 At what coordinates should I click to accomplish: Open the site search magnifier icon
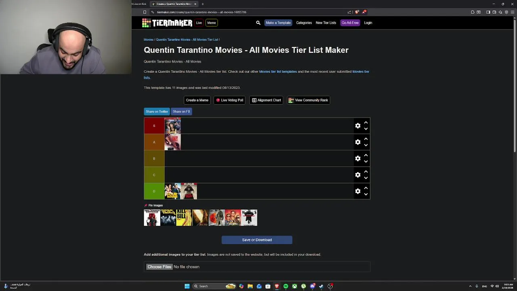point(258,23)
